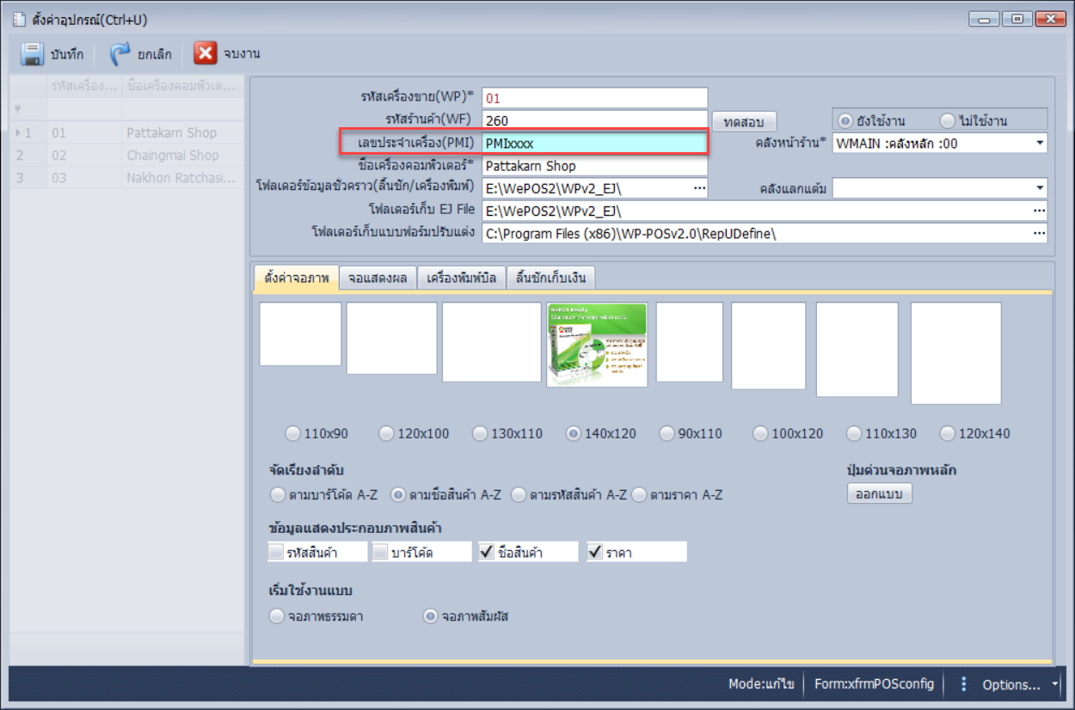Select the 110x90 image size radio

pyautogui.click(x=293, y=434)
